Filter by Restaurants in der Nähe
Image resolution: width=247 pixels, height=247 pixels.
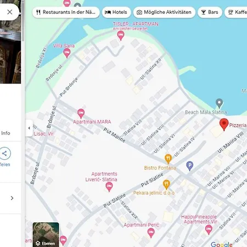pyautogui.click(x=66, y=12)
